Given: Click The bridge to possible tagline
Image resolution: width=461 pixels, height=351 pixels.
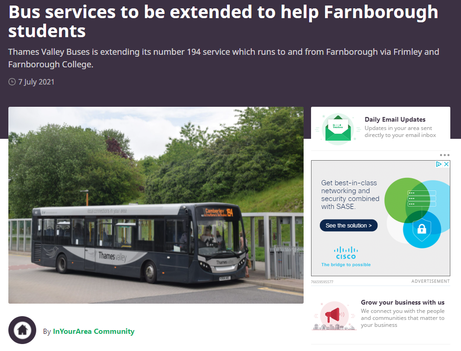Looking at the screenshot, I should (346, 265).
